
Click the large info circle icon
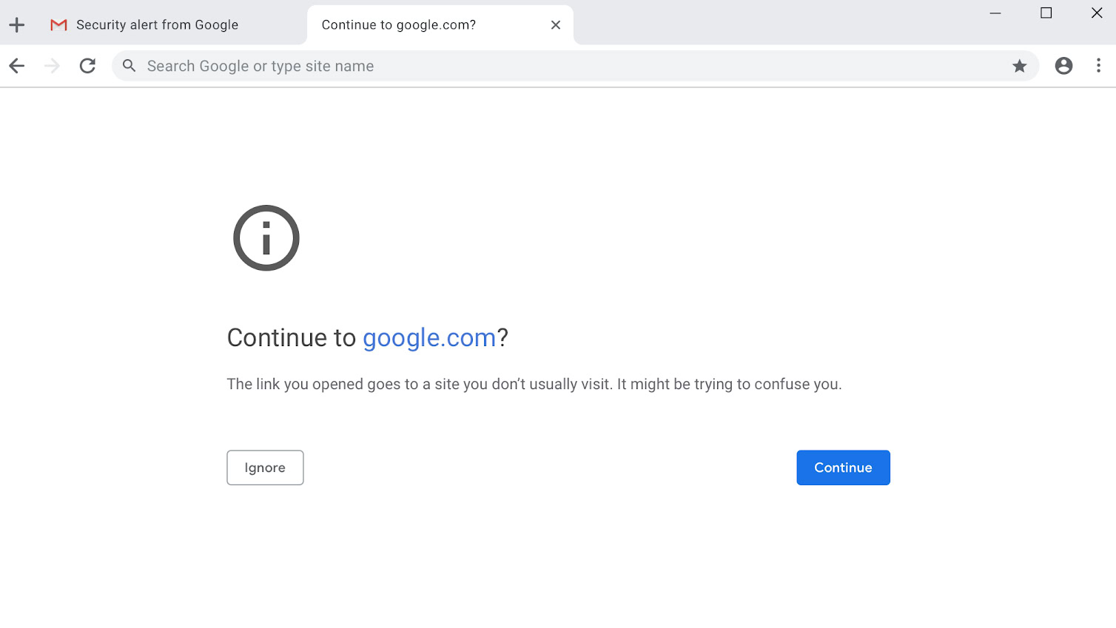266,238
